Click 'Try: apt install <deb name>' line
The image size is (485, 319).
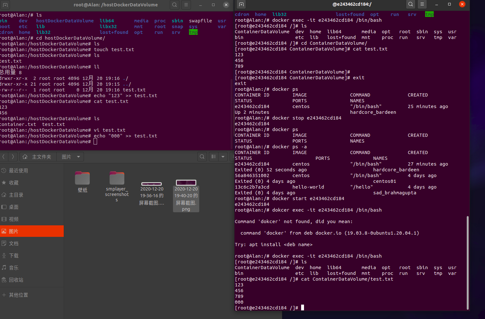click(x=274, y=245)
